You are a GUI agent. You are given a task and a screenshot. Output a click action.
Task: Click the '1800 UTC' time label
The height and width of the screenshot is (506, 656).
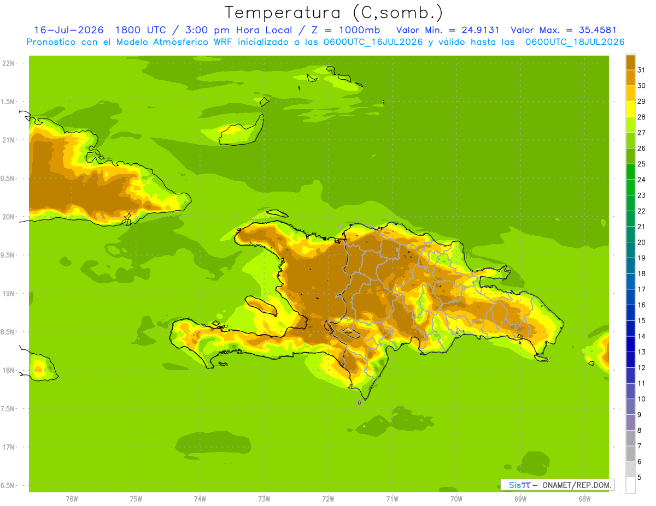point(140,30)
